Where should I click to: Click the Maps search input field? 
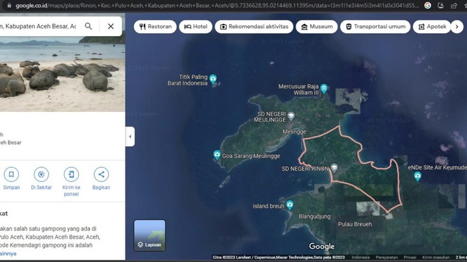point(38,27)
